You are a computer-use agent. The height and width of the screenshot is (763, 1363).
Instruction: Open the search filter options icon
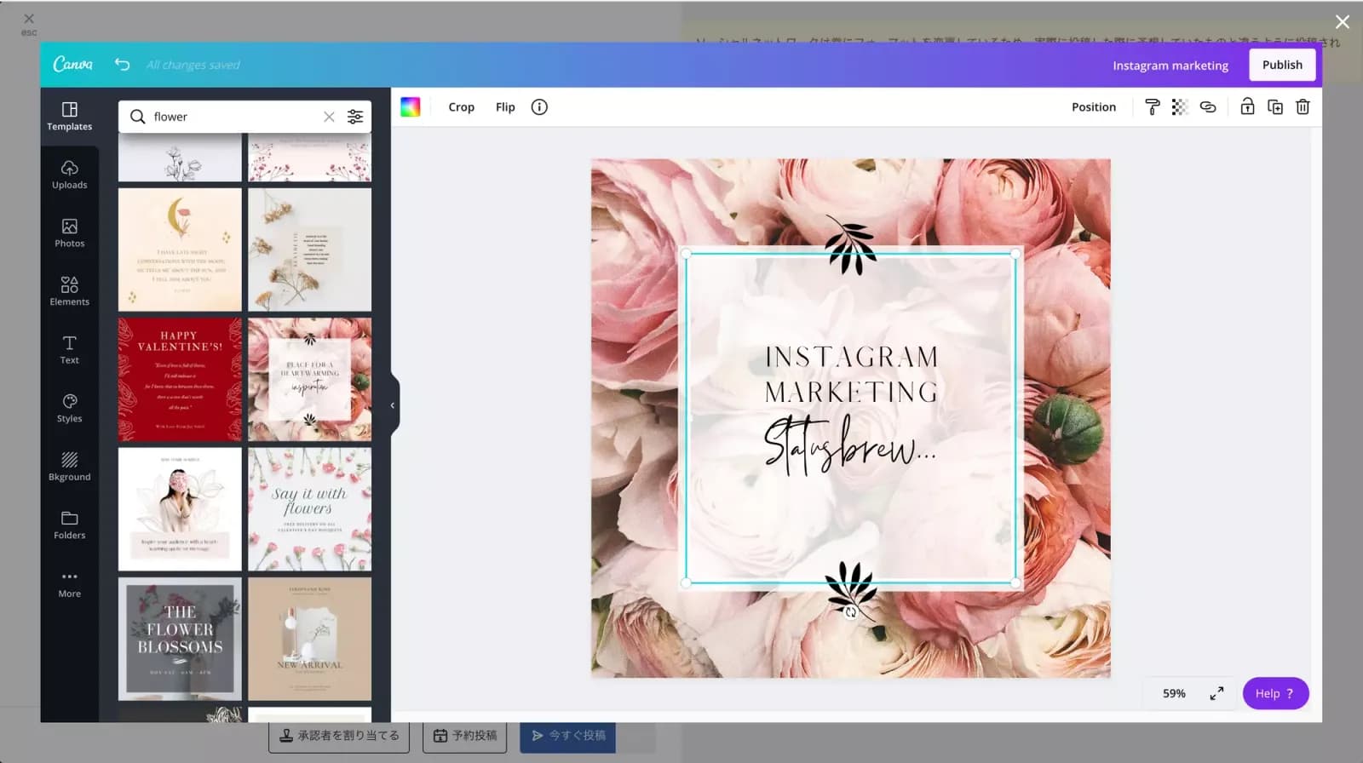pos(355,117)
